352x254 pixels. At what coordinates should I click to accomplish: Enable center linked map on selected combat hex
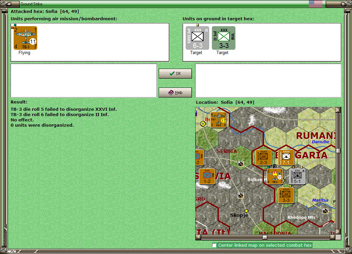[214, 245]
